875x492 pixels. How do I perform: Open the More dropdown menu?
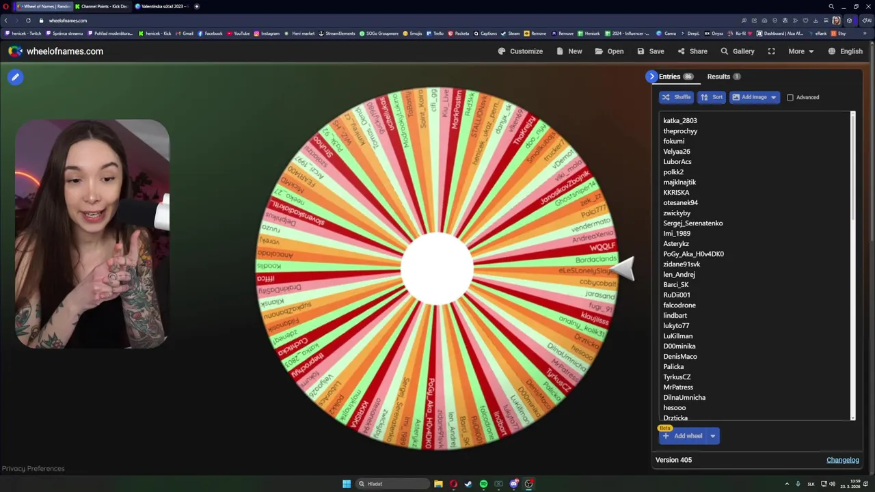(x=801, y=51)
